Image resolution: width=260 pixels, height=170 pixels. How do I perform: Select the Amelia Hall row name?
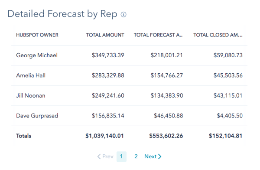(31, 75)
